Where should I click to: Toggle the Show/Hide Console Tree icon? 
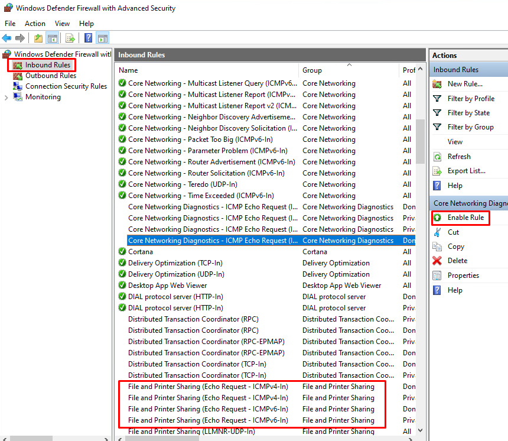(x=52, y=38)
